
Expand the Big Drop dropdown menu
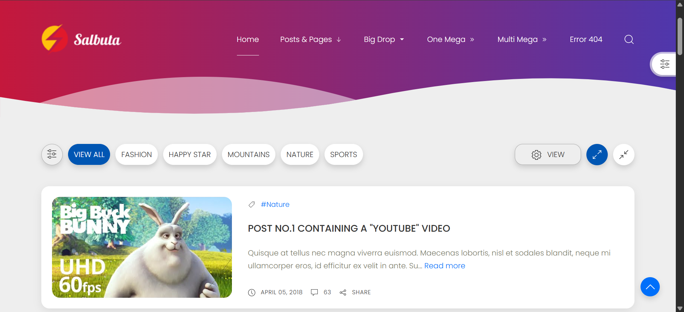[384, 39]
